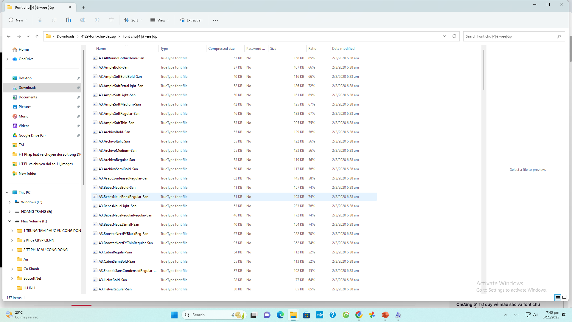Open the See more three-dots menu
The width and height of the screenshot is (572, 322).
(215, 20)
